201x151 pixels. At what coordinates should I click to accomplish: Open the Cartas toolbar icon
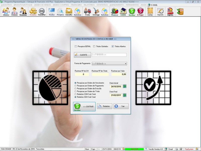pyautogui.click(x=150, y=11)
